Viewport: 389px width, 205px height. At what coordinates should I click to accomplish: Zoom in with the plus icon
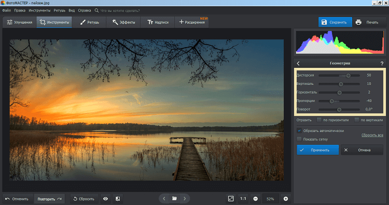[x=286, y=199]
